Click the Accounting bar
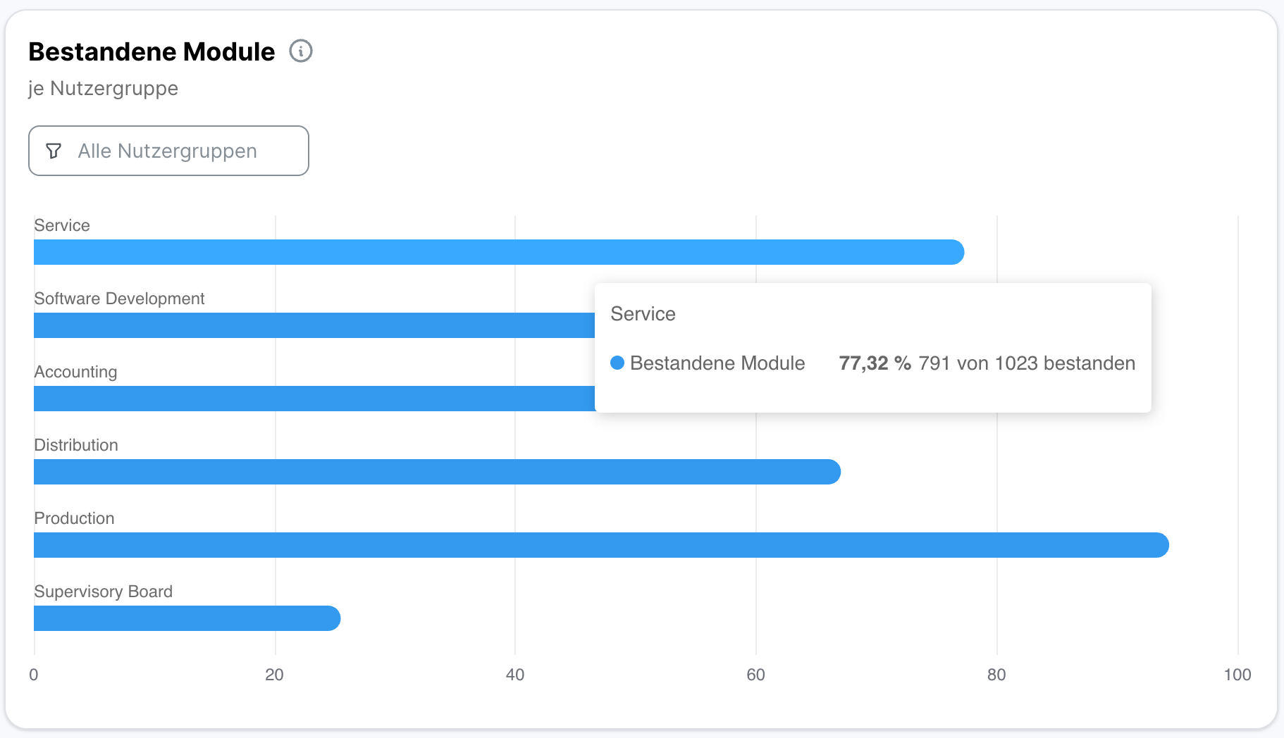The width and height of the screenshot is (1284, 738). 314,399
